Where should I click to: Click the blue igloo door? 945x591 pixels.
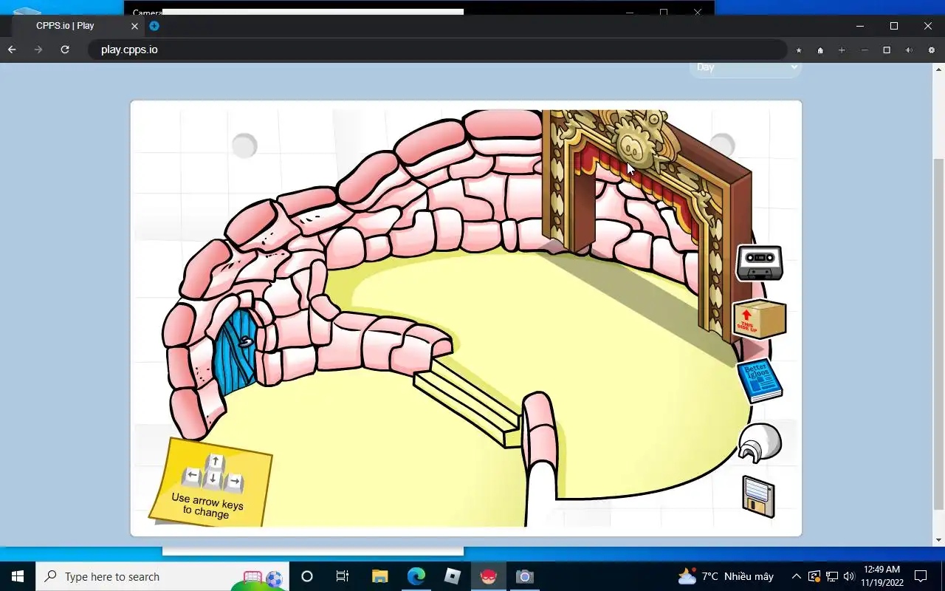[235, 352]
